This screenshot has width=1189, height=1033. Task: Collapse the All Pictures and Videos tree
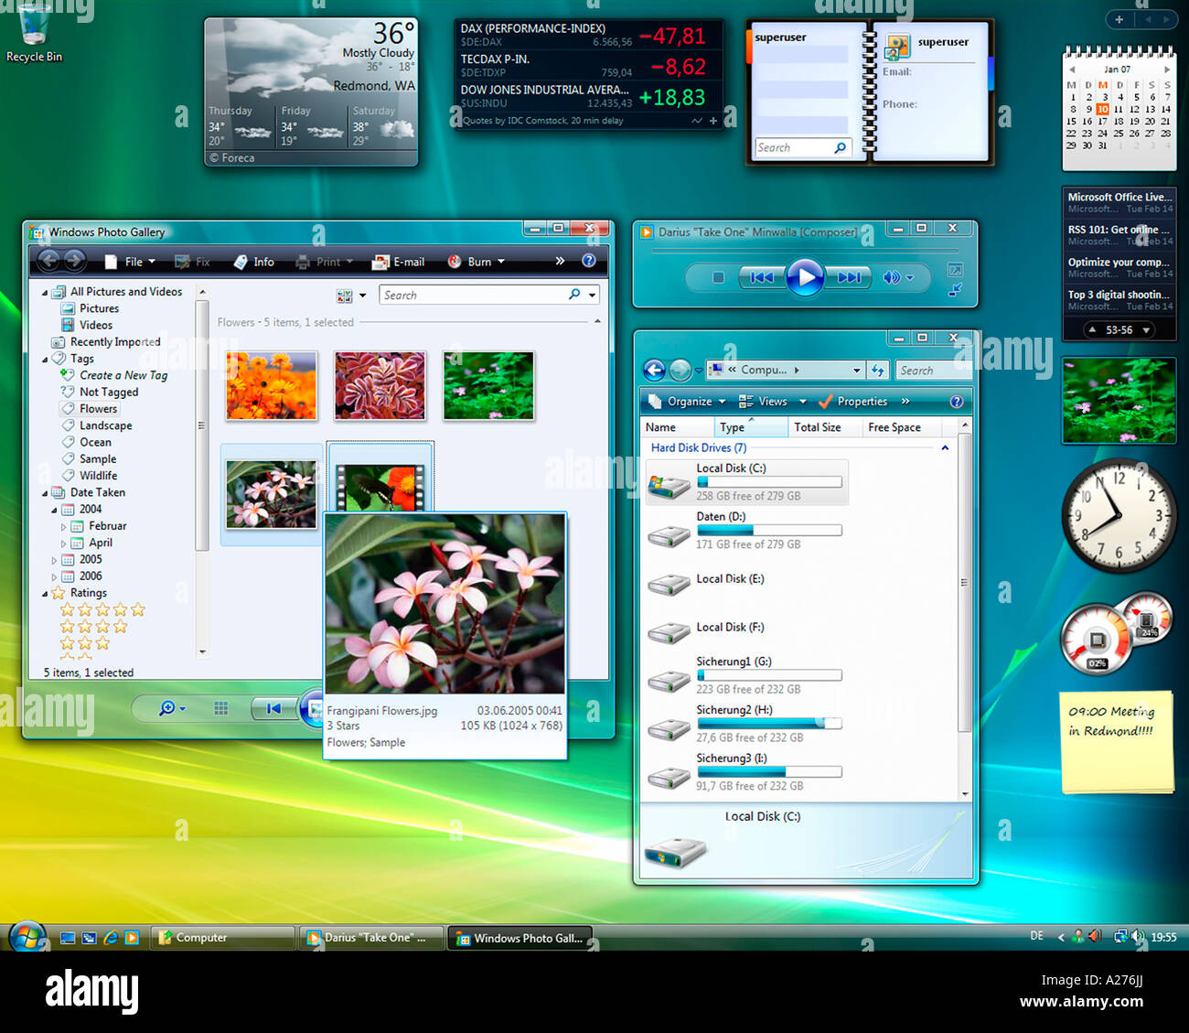(45, 293)
